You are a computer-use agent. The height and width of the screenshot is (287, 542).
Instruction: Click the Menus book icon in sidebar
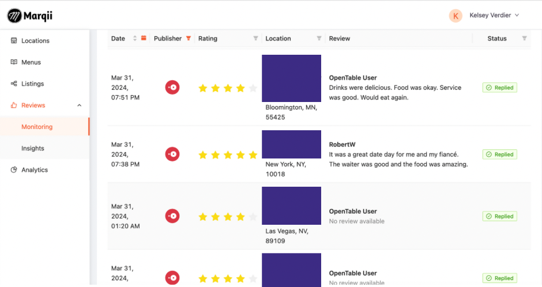coord(14,62)
